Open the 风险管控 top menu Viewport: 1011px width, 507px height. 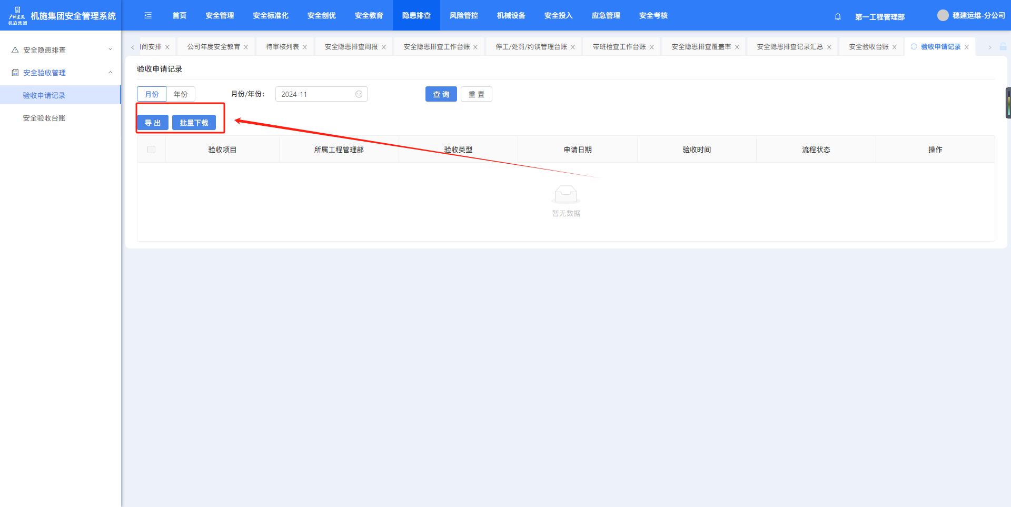(x=463, y=16)
